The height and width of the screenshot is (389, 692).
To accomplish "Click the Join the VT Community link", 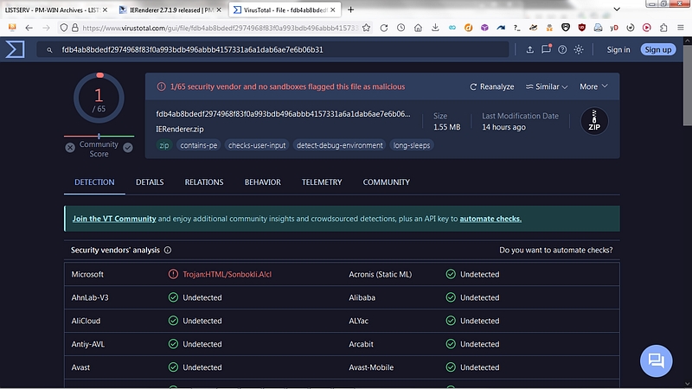I will pos(114,219).
